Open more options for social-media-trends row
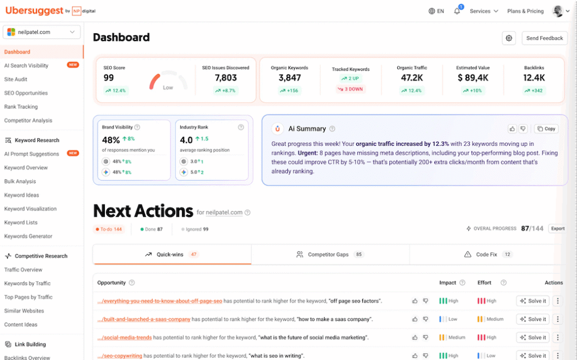Viewport: 577px width, 360px height. coord(557,337)
